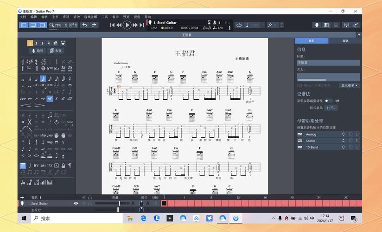Image resolution: width=382 pixels, height=232 pixels.
Task: Open the File menu (文档)
Action: click(23, 17)
